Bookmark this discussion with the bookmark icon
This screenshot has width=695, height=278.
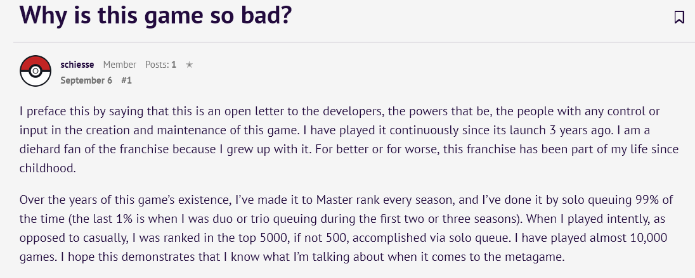pyautogui.click(x=679, y=17)
